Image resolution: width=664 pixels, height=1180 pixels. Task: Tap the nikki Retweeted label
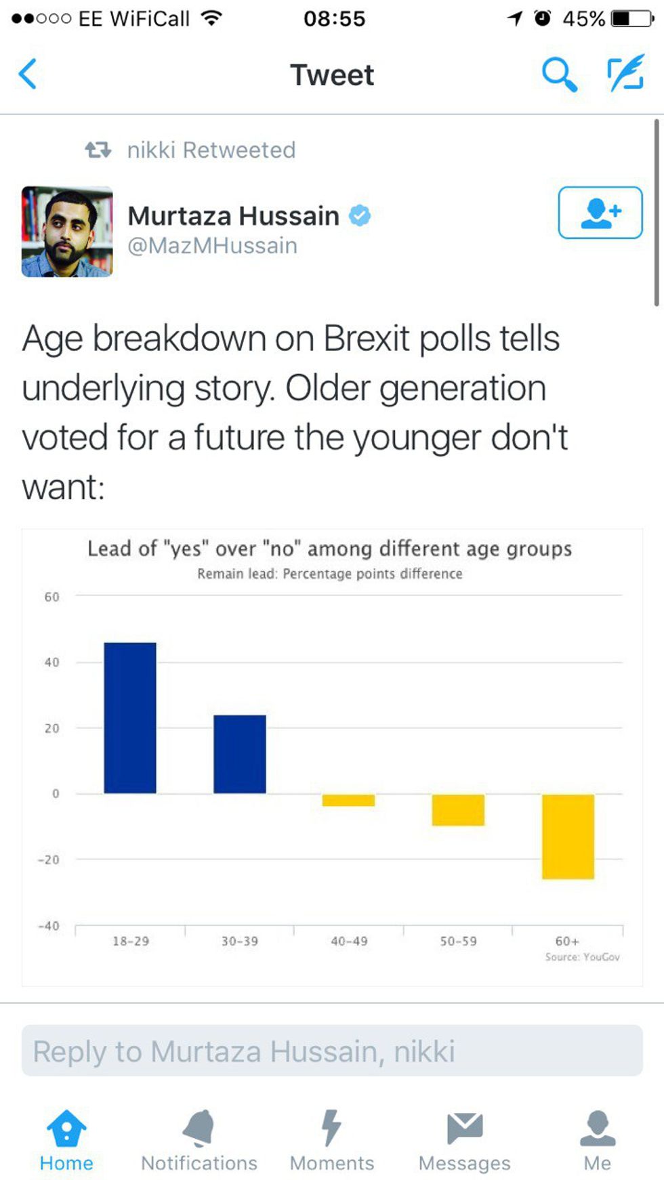(x=211, y=150)
